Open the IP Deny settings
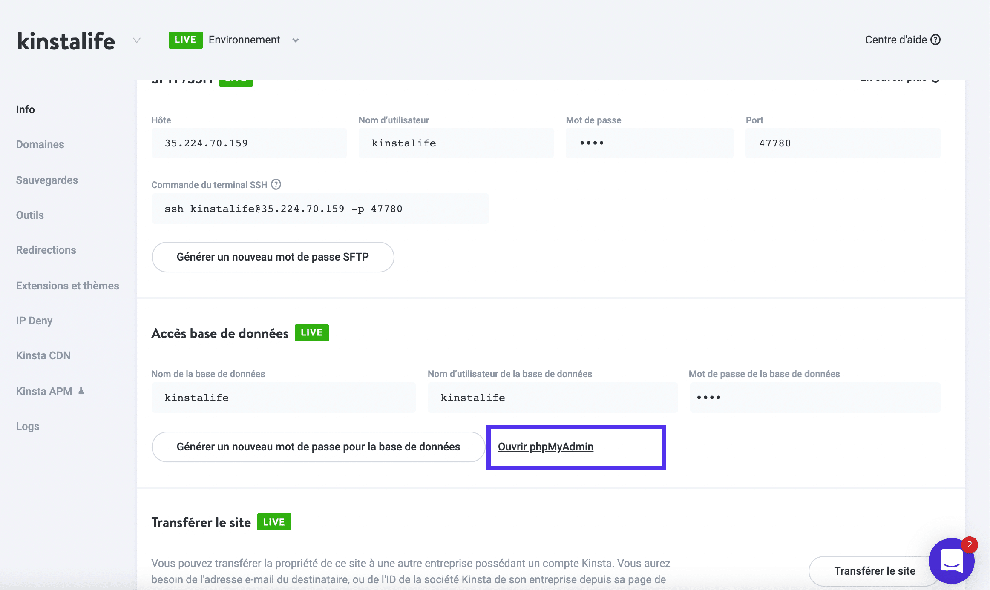990x590 pixels. coord(34,320)
